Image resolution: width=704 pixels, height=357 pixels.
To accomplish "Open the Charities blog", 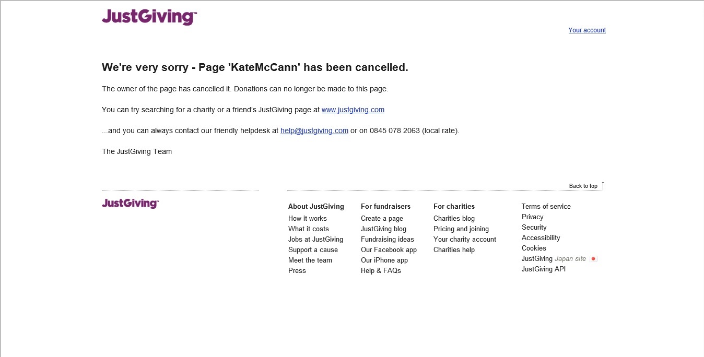I will pos(454,219).
